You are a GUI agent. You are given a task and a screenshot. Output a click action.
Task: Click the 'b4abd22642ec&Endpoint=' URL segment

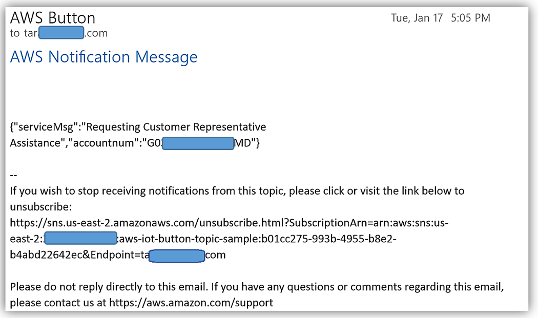click(x=75, y=255)
